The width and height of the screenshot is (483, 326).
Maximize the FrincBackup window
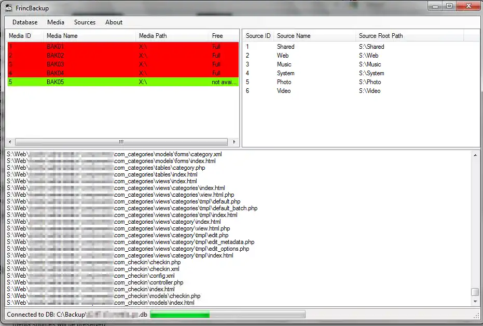pyautogui.click(x=449, y=6)
